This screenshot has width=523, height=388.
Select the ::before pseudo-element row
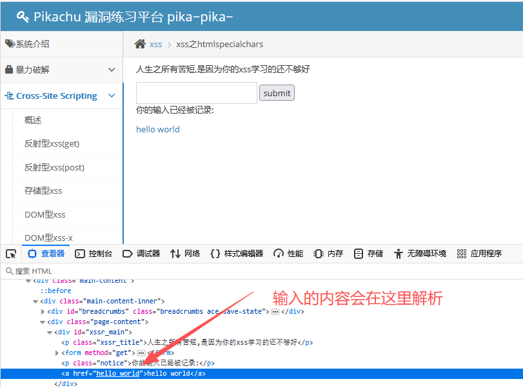coord(55,291)
